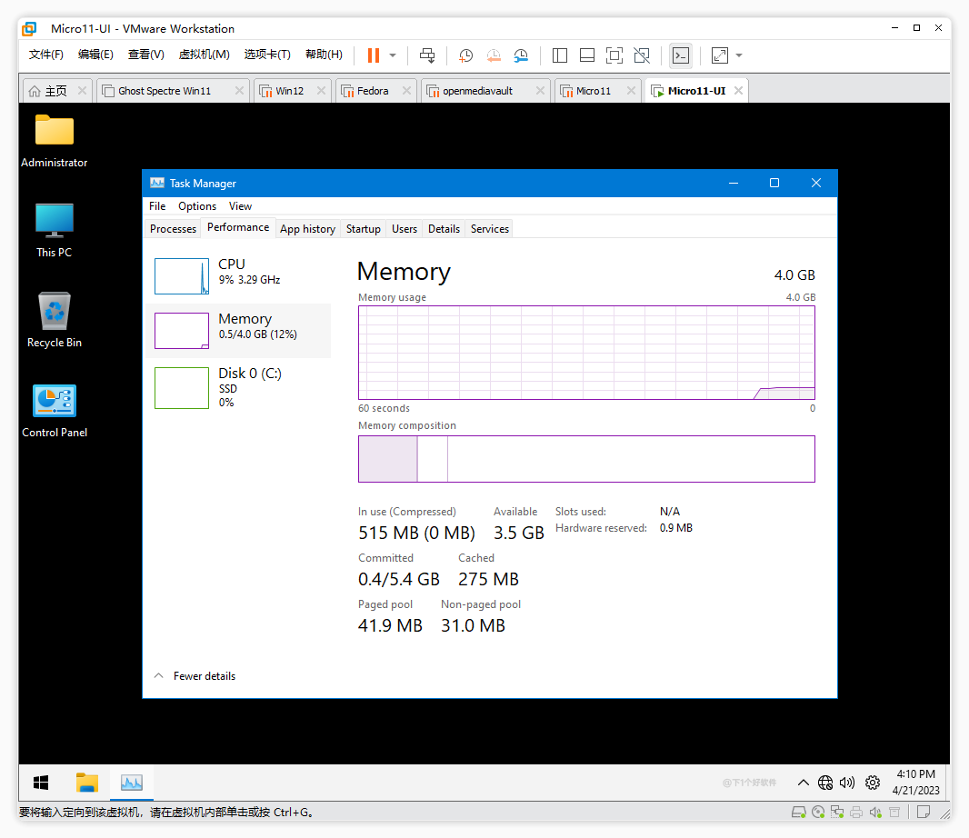Select the Recycle Bin desktop icon
The image size is (969, 838).
pos(55,320)
